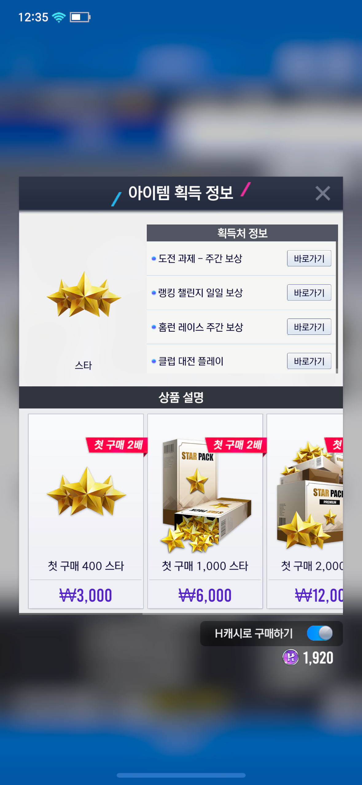
Task: Click the 획득처 정보 list vertical scrollbar
Action: click(x=337, y=307)
